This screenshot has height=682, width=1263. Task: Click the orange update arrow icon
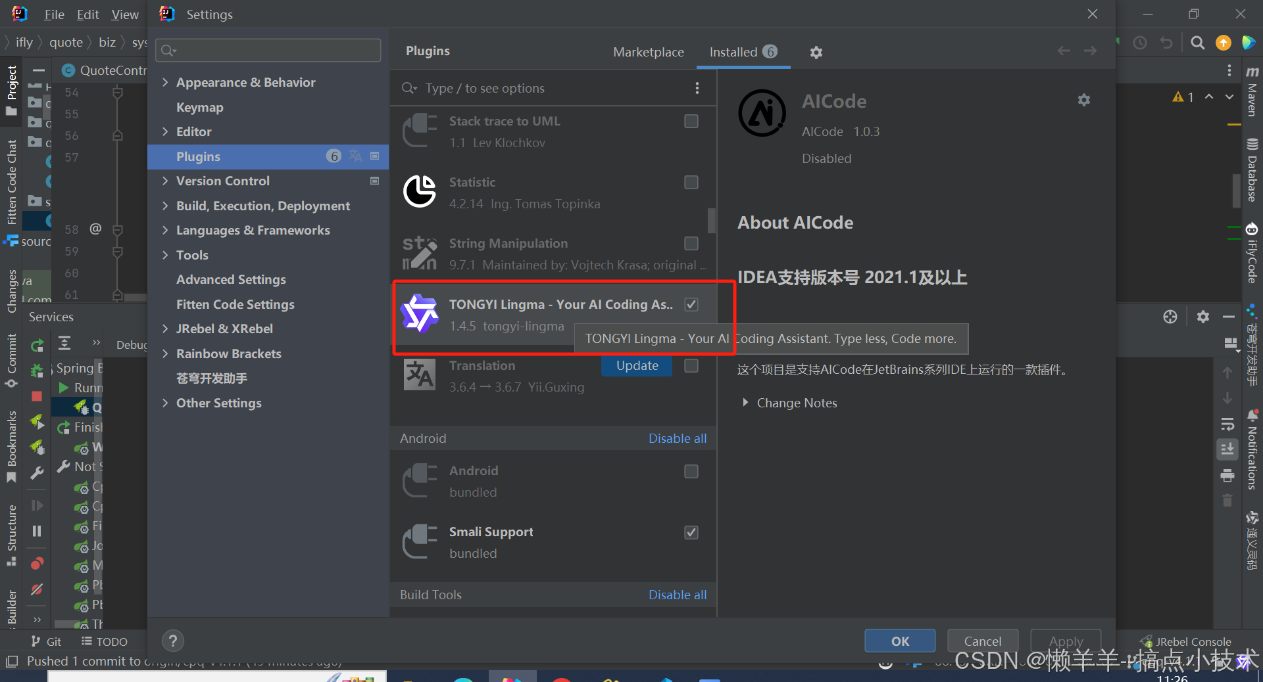tap(1224, 43)
